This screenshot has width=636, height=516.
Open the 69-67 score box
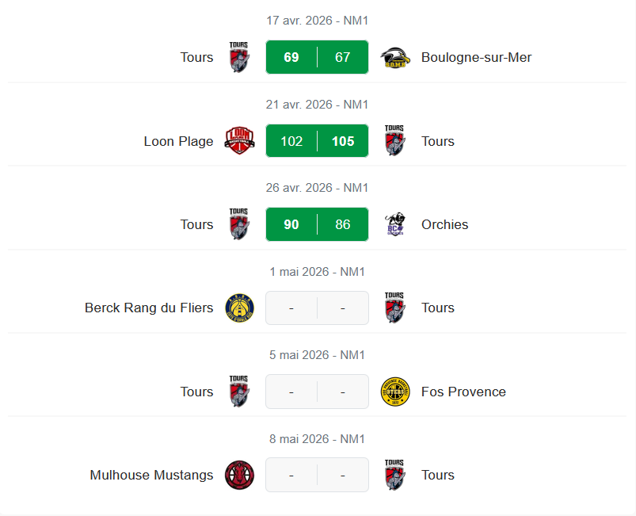[317, 57]
